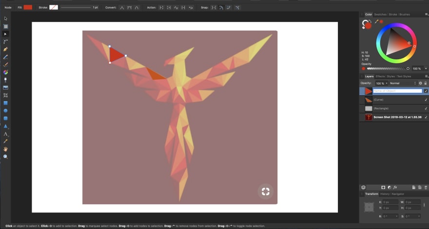429x229 pixels.
Task: Open the Text Styles tab
Action: tap(404, 76)
